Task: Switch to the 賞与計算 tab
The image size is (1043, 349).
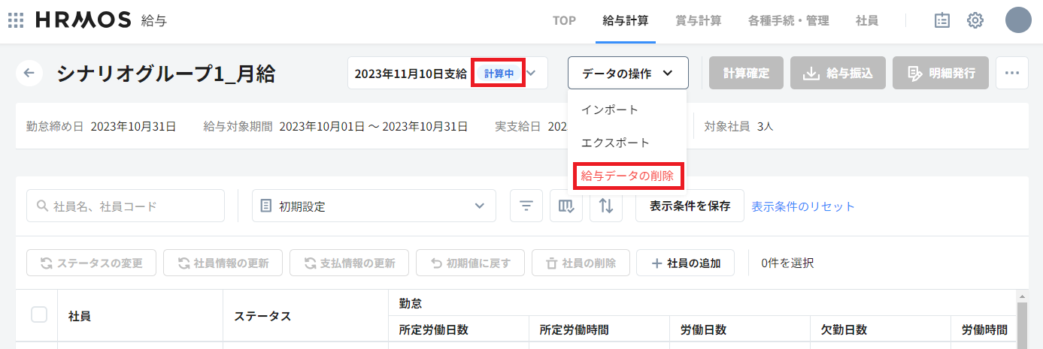Action: (698, 21)
